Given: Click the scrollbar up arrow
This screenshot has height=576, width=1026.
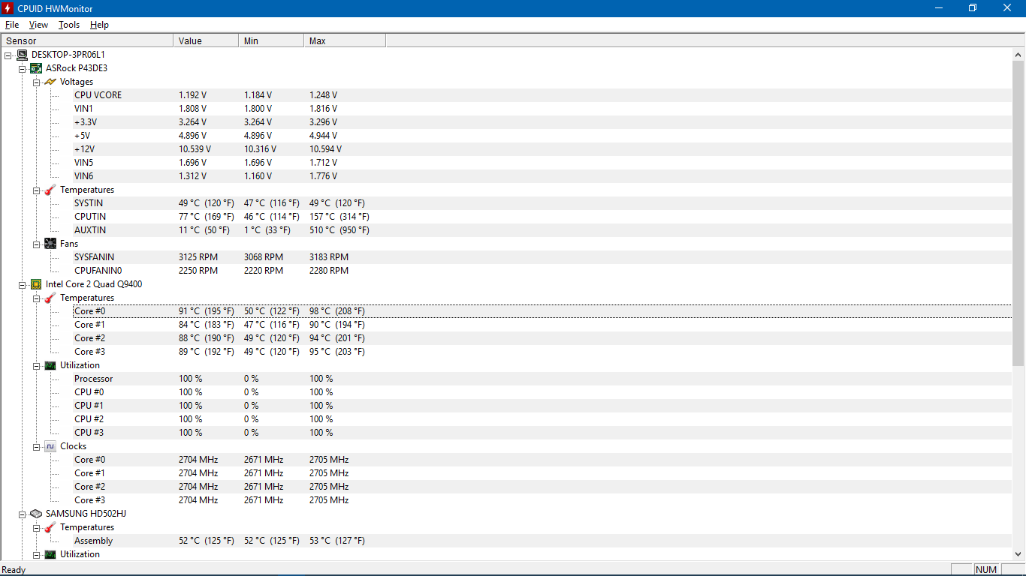Looking at the screenshot, I should point(1018,55).
